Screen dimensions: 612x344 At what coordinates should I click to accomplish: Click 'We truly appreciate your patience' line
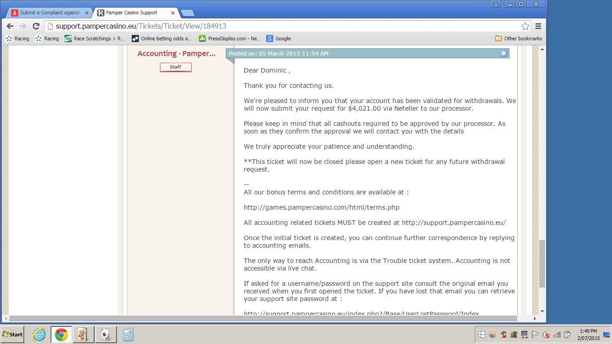[329, 146]
